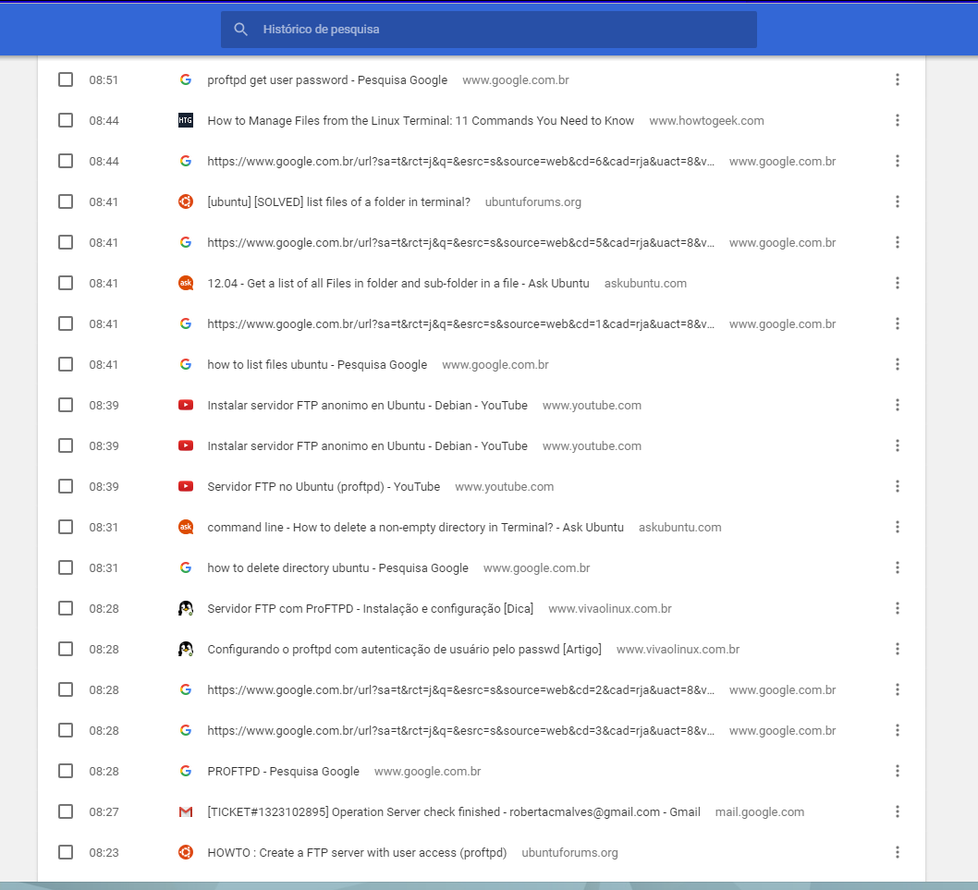Click the 08:27 timestamp
Viewport: 978px width, 890px height.
(x=104, y=811)
